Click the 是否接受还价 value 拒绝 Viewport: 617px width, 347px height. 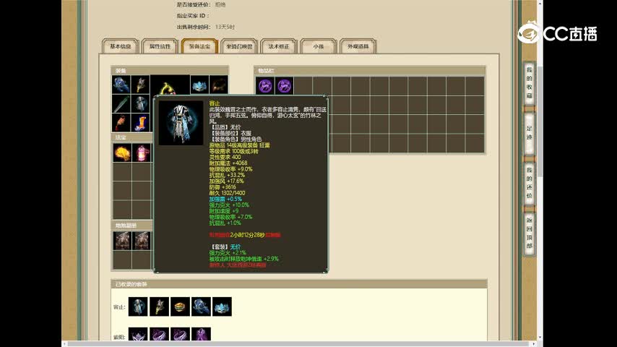220,5
